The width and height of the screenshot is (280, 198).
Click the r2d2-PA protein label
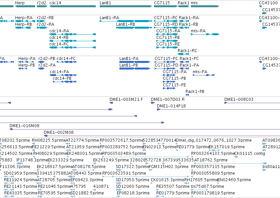47,65
